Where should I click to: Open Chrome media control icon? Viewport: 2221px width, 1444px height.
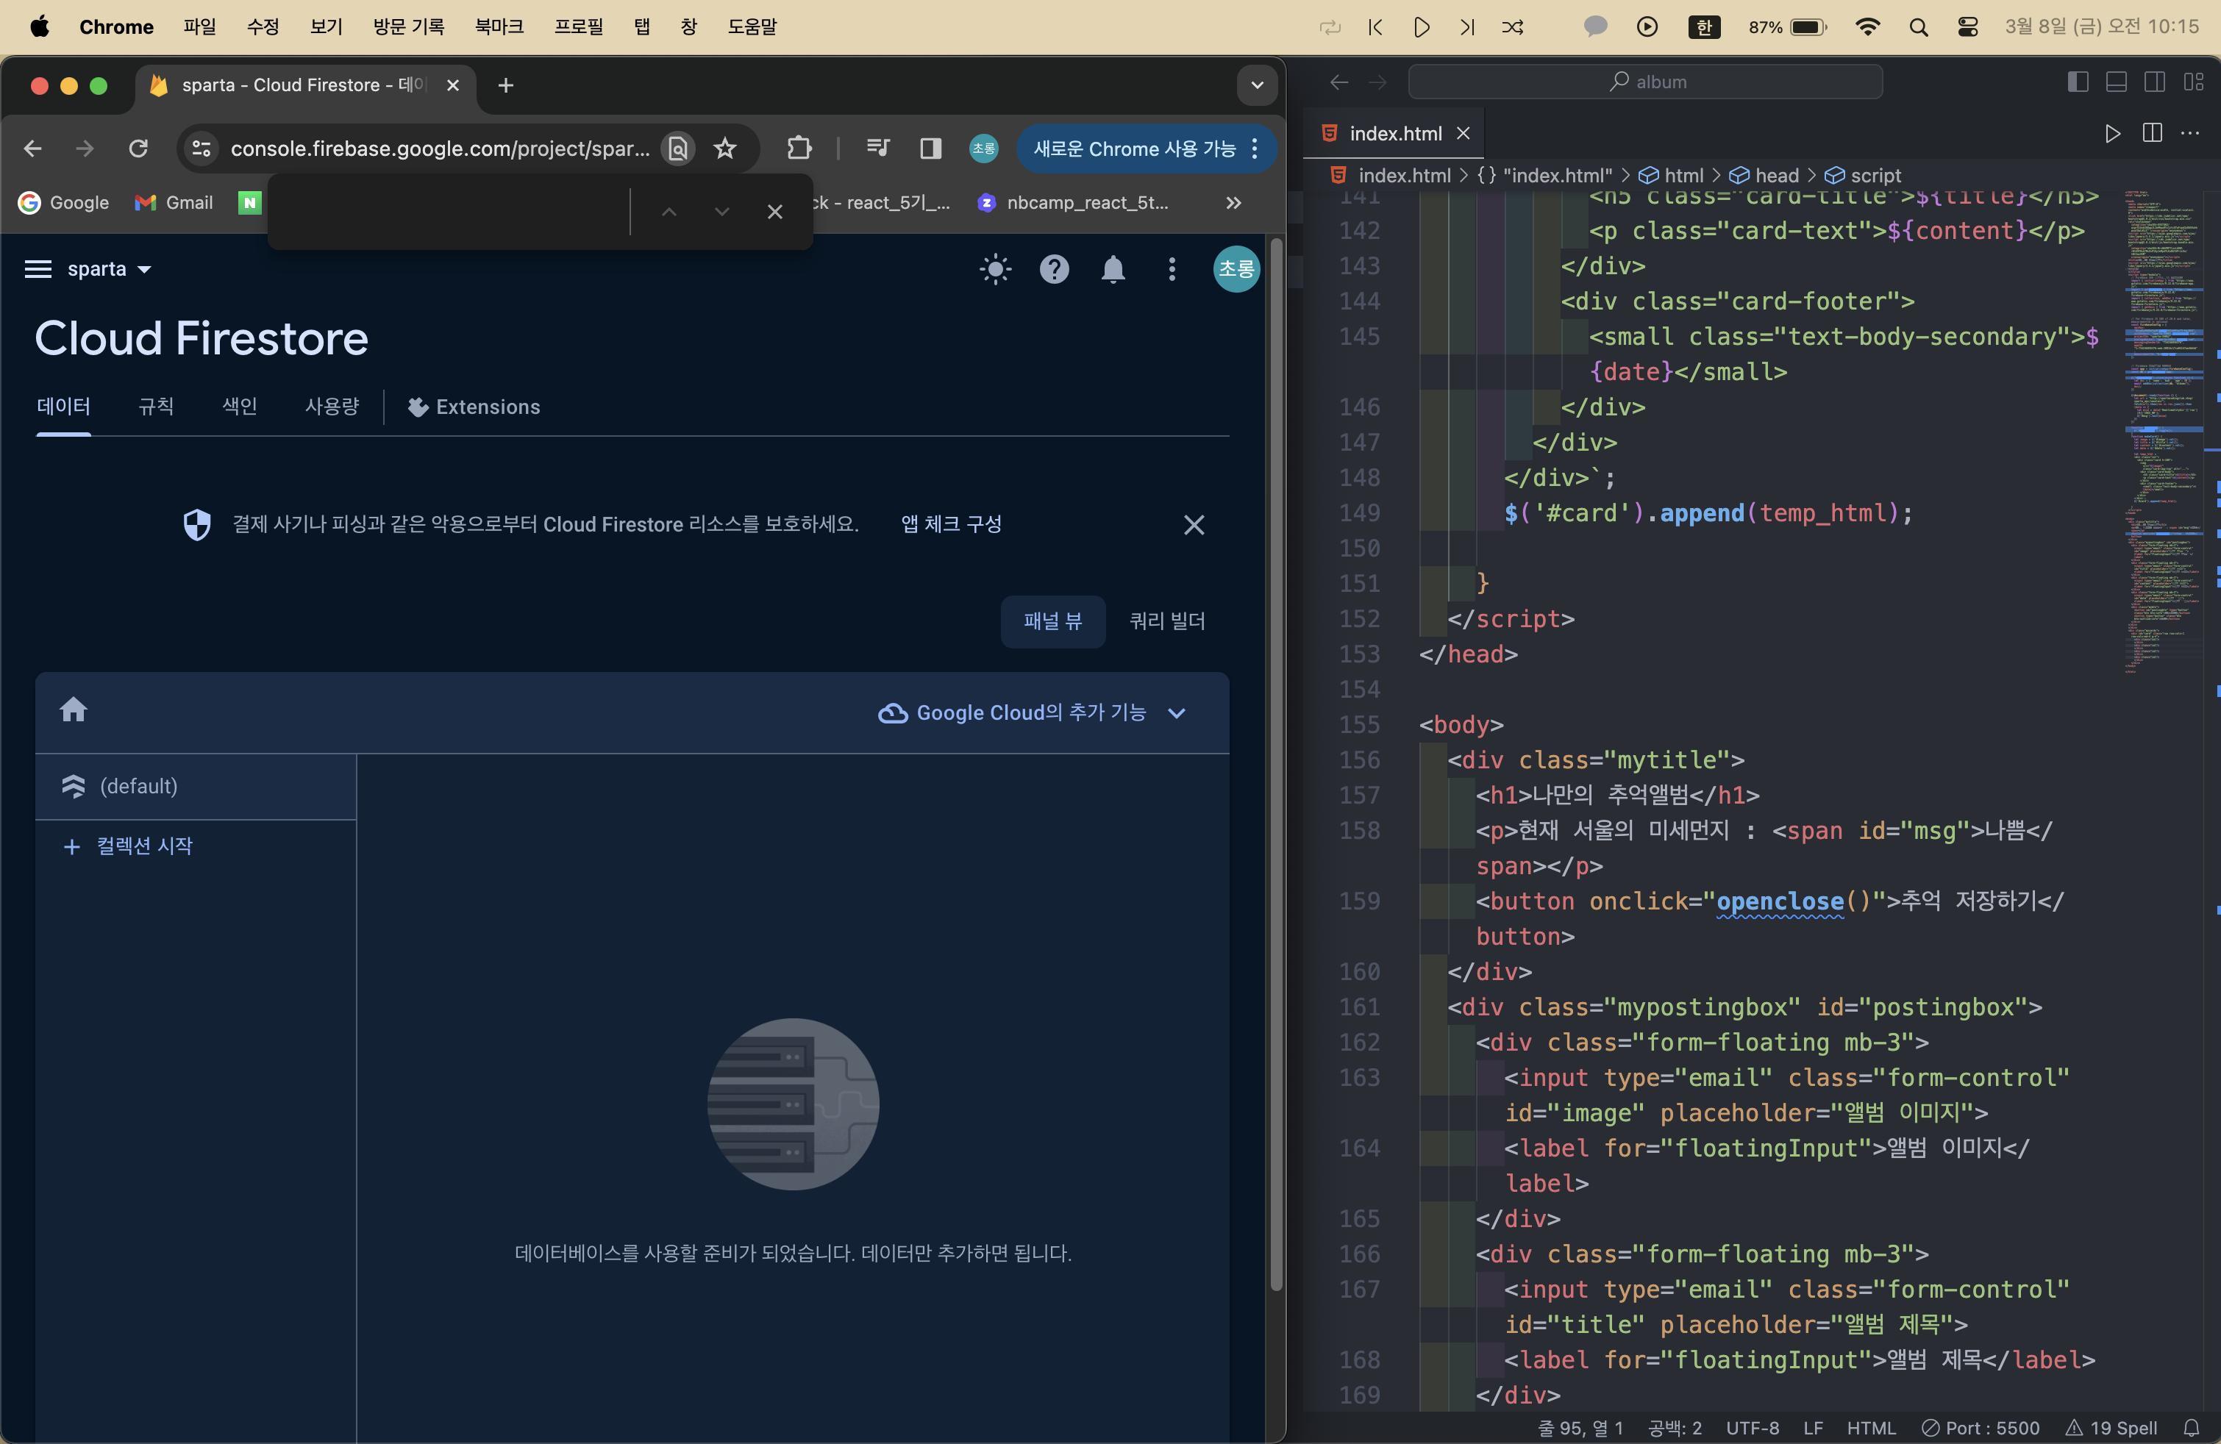(x=877, y=149)
